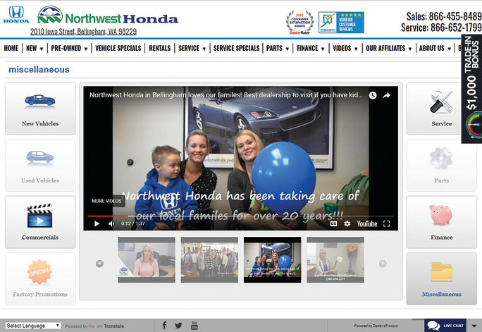
Task: Toggle fullscreen mode for the video
Action: 386,223
